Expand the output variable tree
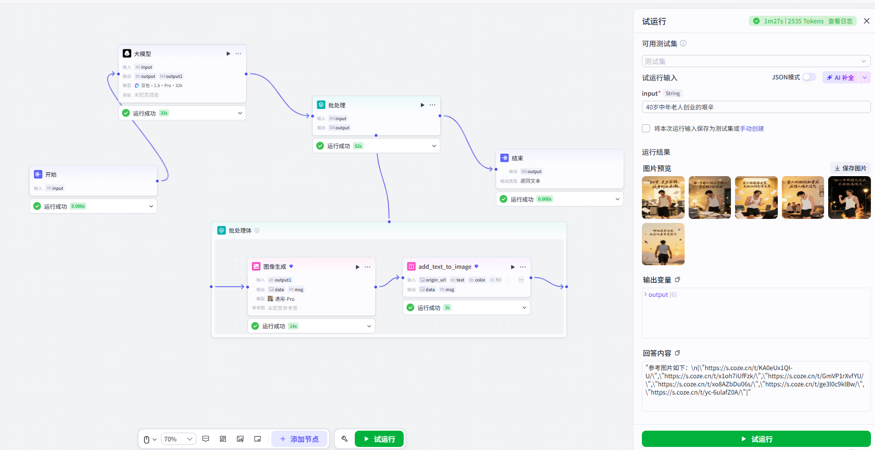The image size is (875, 450). 645,294
